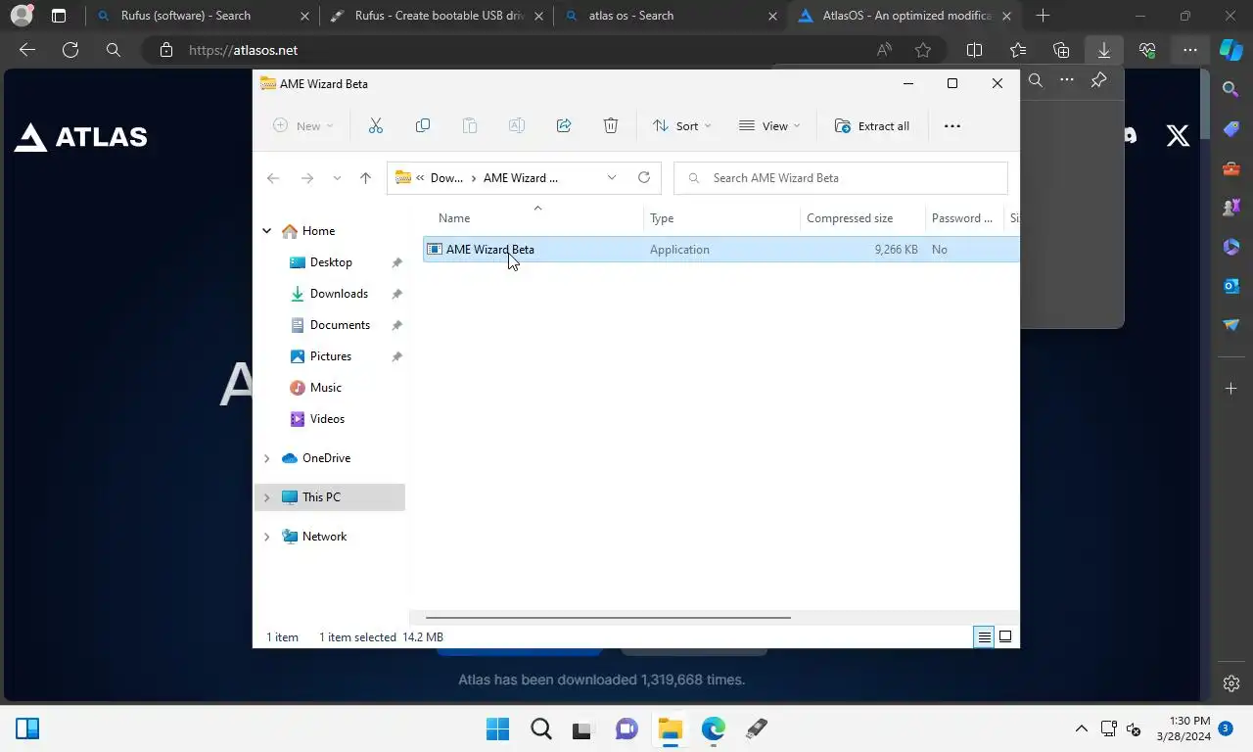Click the Edge refresh button
1253x752 pixels.
pos(70,50)
